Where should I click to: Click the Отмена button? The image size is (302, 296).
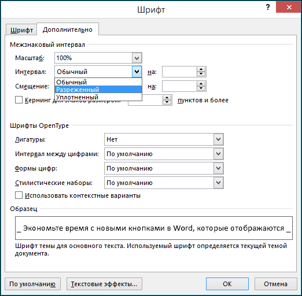pos(275,284)
